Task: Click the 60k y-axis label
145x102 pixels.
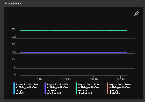Action: (13, 52)
